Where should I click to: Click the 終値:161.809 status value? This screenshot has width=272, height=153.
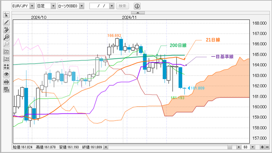(x=92, y=147)
